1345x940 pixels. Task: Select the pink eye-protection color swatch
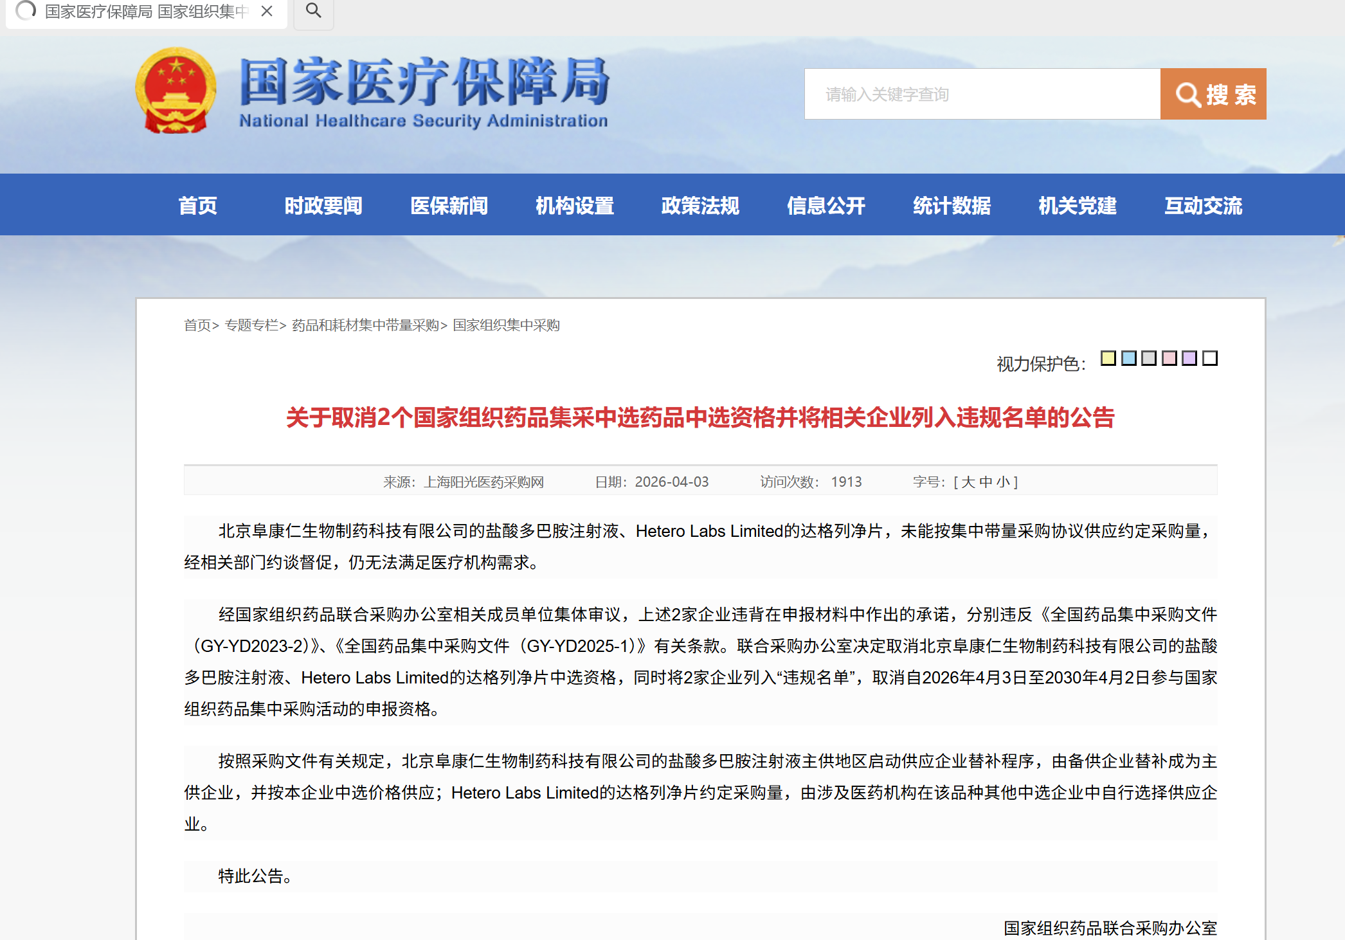click(x=1169, y=358)
